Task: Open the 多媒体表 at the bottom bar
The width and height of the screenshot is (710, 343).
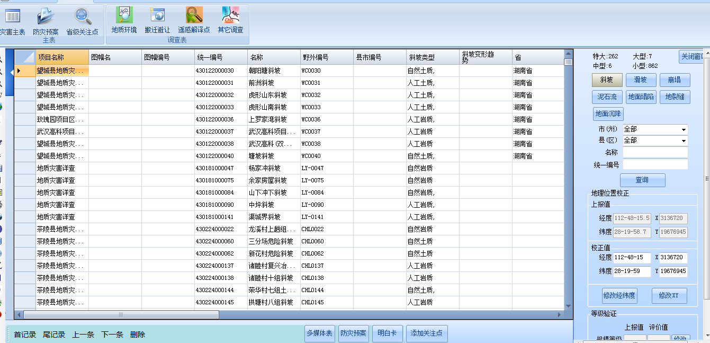Action: coord(320,335)
